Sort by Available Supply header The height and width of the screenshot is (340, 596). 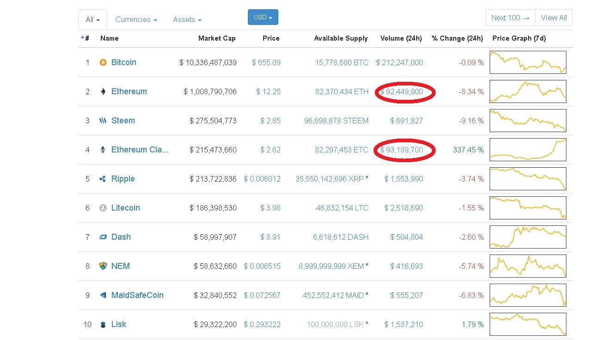341,38
